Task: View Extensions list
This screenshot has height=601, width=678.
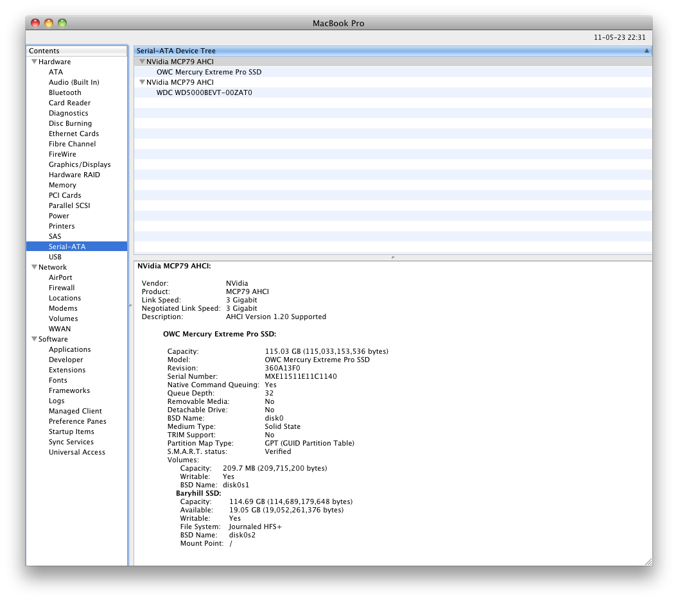Action: point(67,370)
